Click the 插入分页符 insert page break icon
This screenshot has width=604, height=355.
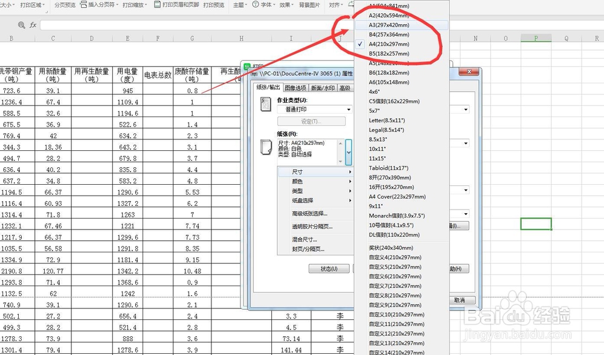point(82,5)
